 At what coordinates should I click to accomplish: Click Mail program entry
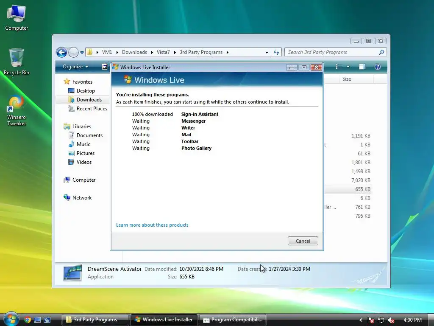pyautogui.click(x=186, y=135)
